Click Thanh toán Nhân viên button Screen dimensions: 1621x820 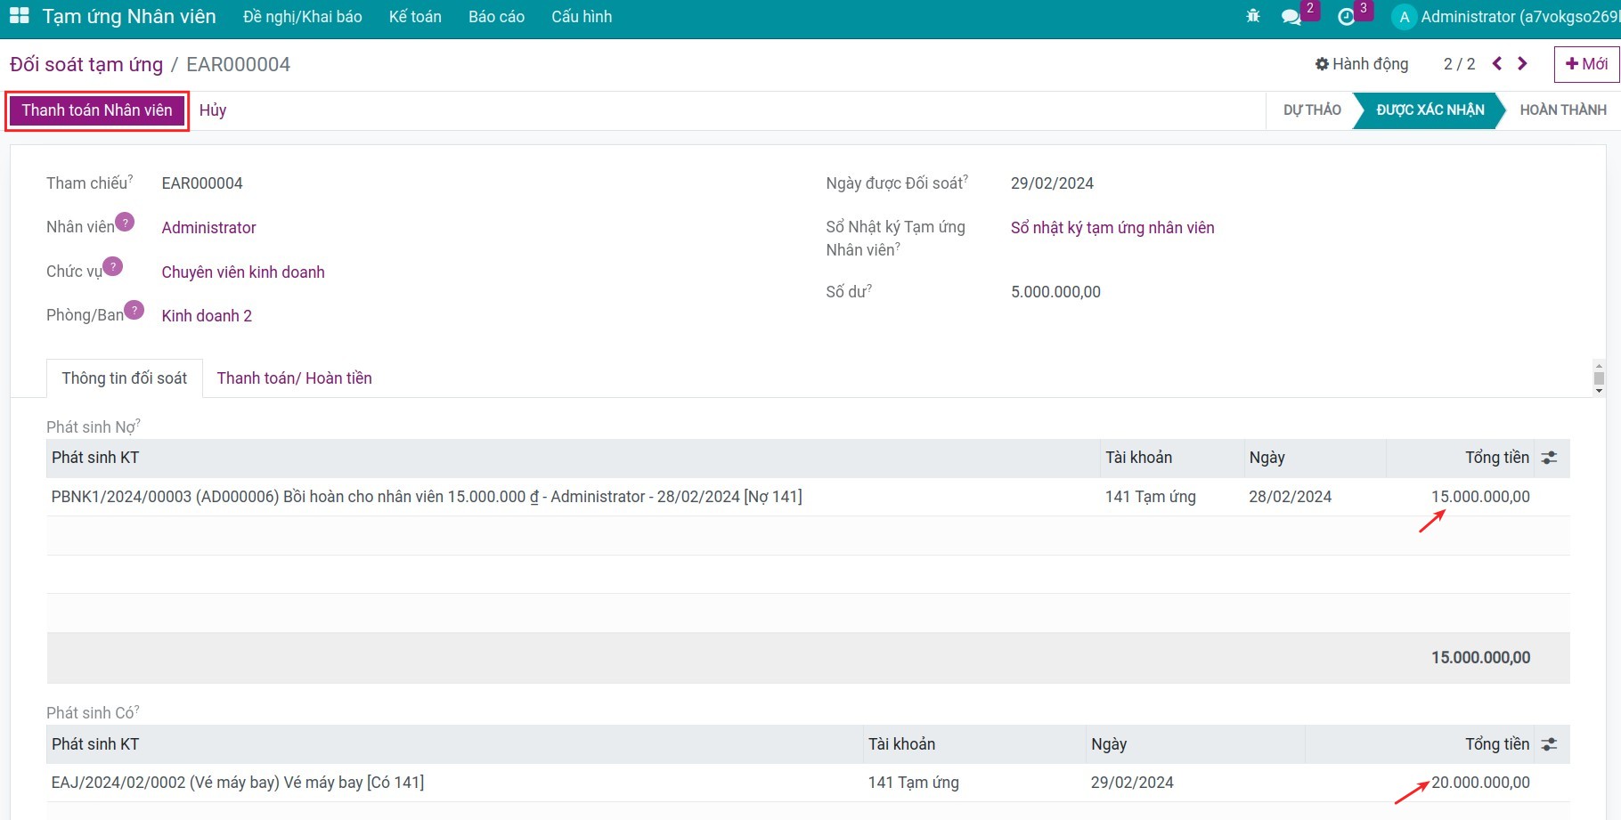click(97, 110)
